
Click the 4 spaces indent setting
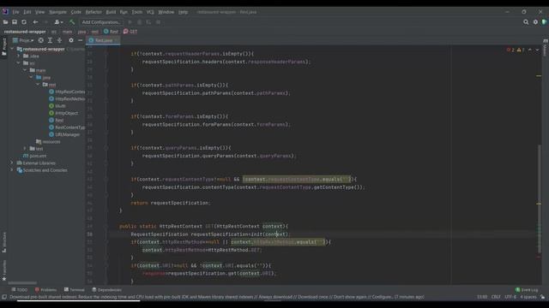528,297
